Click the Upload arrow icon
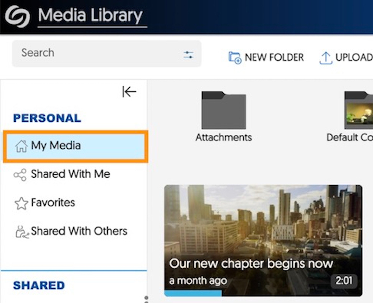373x303 pixels. tap(325, 58)
